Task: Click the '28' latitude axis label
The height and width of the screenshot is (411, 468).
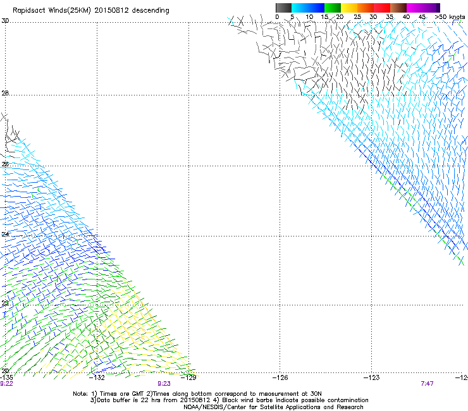Action: point(5,93)
